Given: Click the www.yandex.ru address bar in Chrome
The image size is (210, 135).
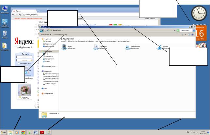Looking at the screenshot, I should click(32, 15).
